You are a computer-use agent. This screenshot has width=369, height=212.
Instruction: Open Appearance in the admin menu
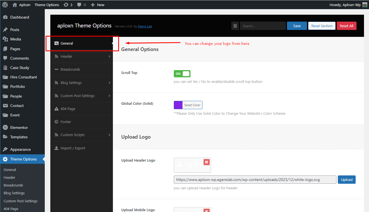20,149
